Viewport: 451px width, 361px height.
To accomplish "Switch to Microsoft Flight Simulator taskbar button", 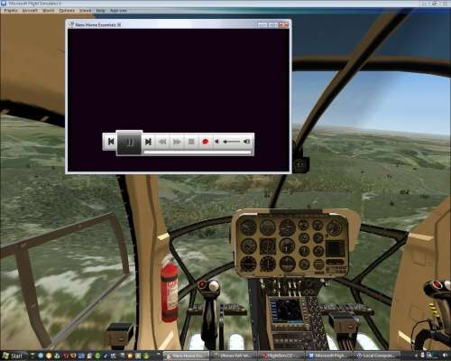I will (x=329, y=356).
